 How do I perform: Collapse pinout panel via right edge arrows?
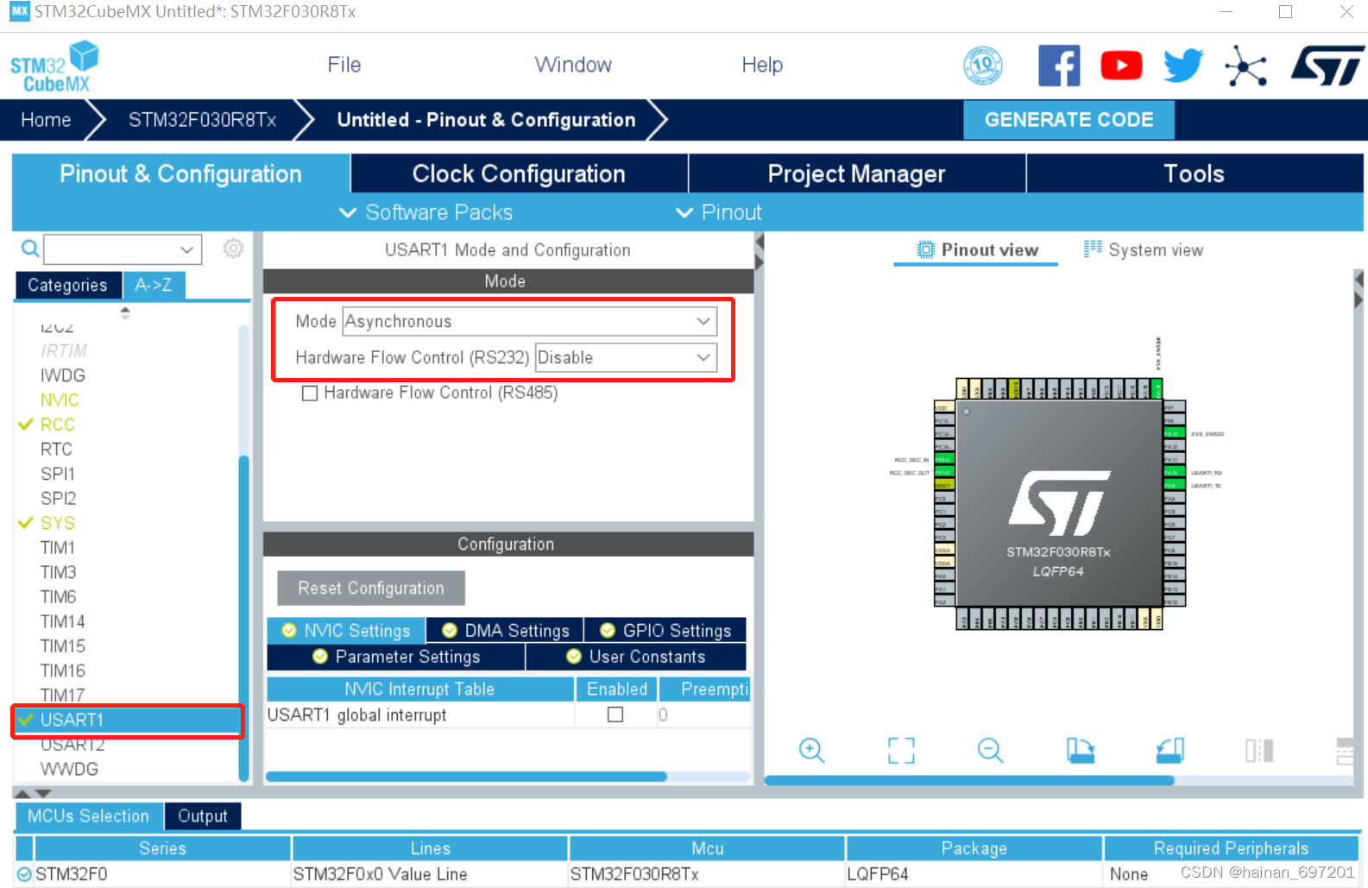tap(1359, 289)
